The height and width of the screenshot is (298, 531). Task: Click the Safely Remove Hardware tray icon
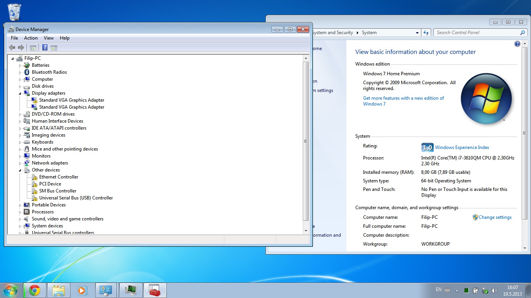tap(485, 290)
